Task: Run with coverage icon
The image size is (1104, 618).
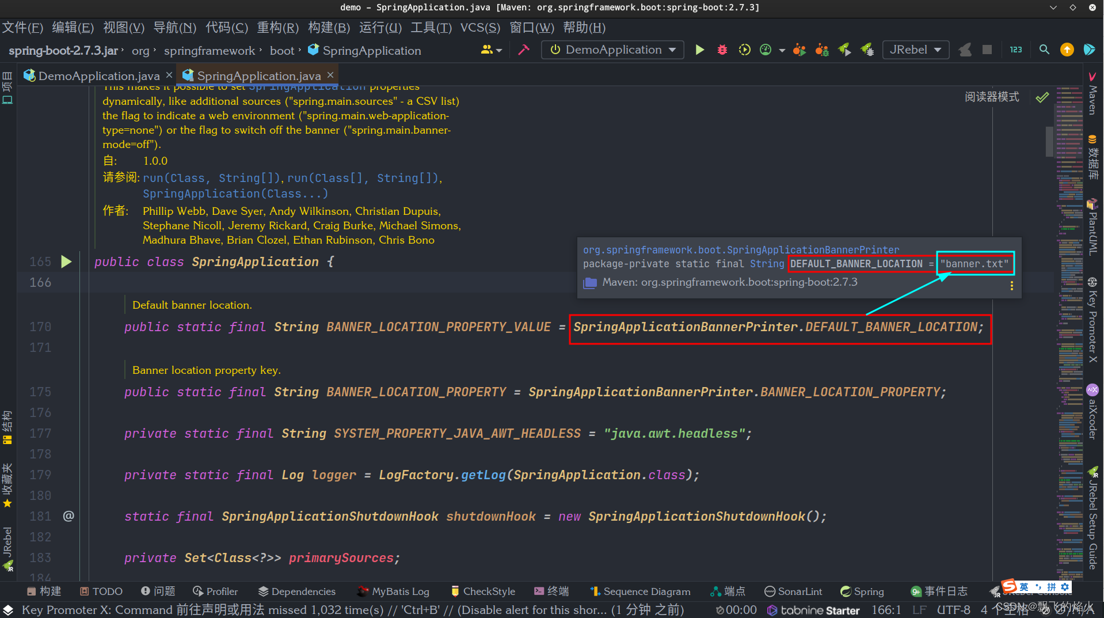Action: pos(744,50)
